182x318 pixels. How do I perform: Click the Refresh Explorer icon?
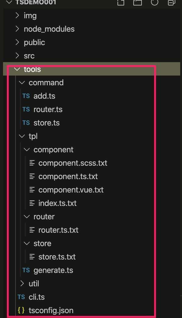click(154, 2)
